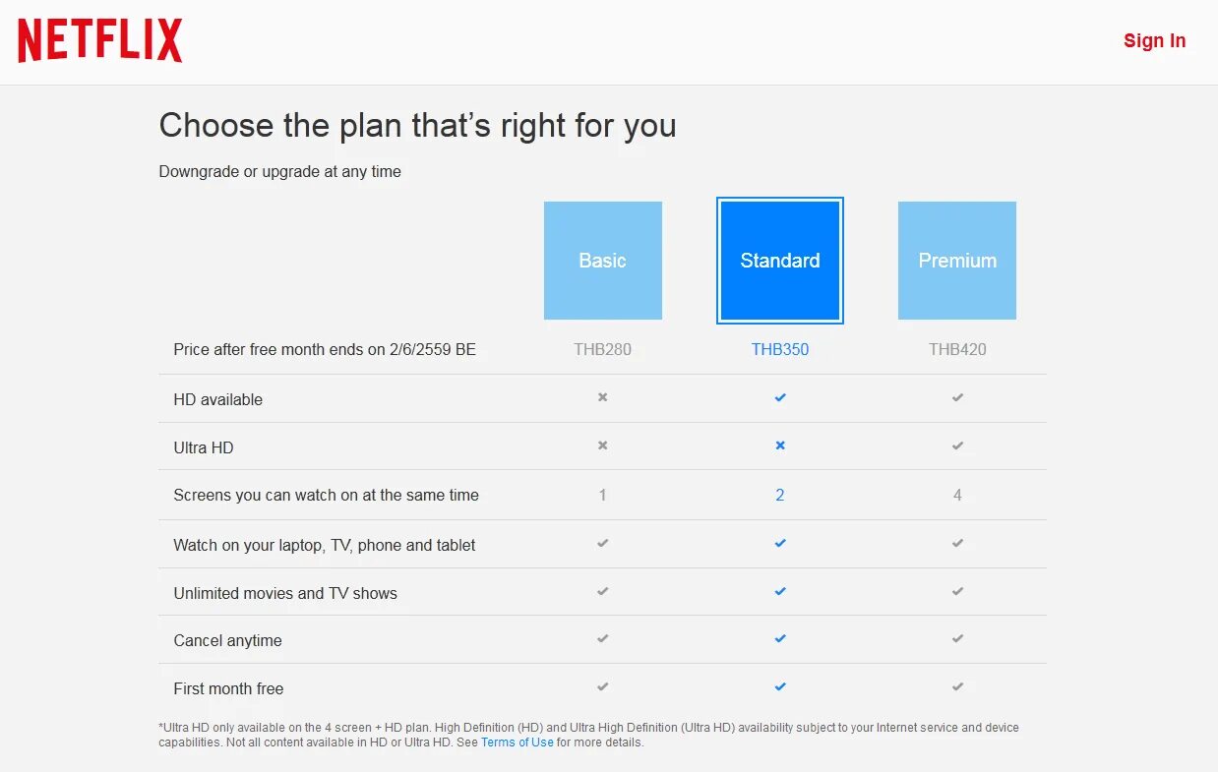Select the Standard plan tile
Screen dimensions: 1218x772
(x=780, y=261)
